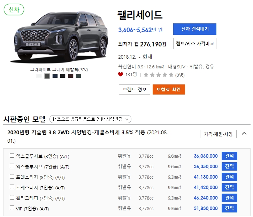
Task: Click the 신차 견적내기 button
Action: 195,29
